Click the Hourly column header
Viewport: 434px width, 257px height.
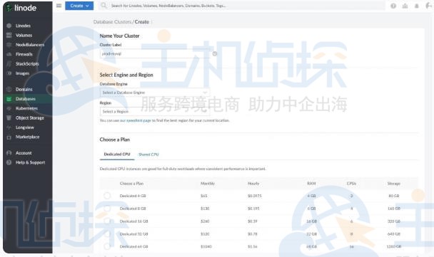tap(253, 184)
